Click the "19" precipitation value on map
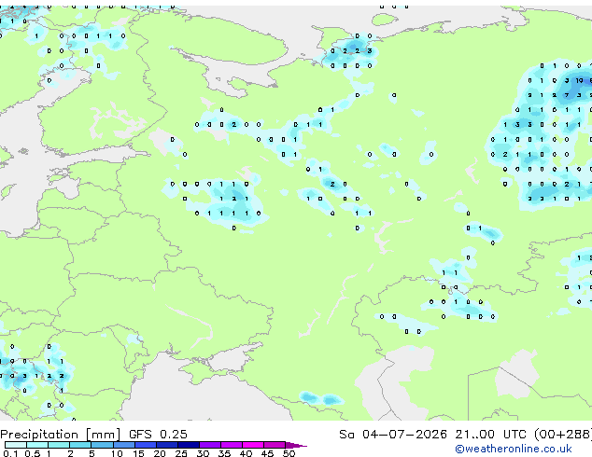 click(x=579, y=80)
